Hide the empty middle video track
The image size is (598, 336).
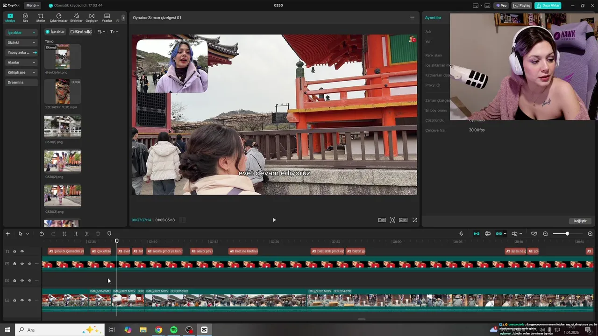22,280
